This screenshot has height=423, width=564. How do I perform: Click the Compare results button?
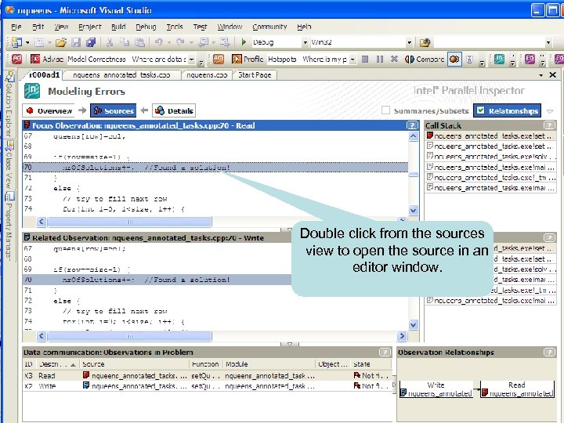pyautogui.click(x=425, y=59)
